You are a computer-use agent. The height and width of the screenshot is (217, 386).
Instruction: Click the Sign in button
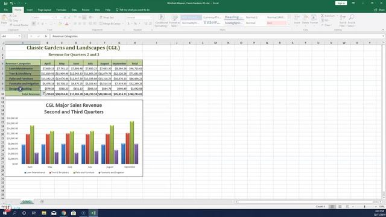[x=341, y=3]
